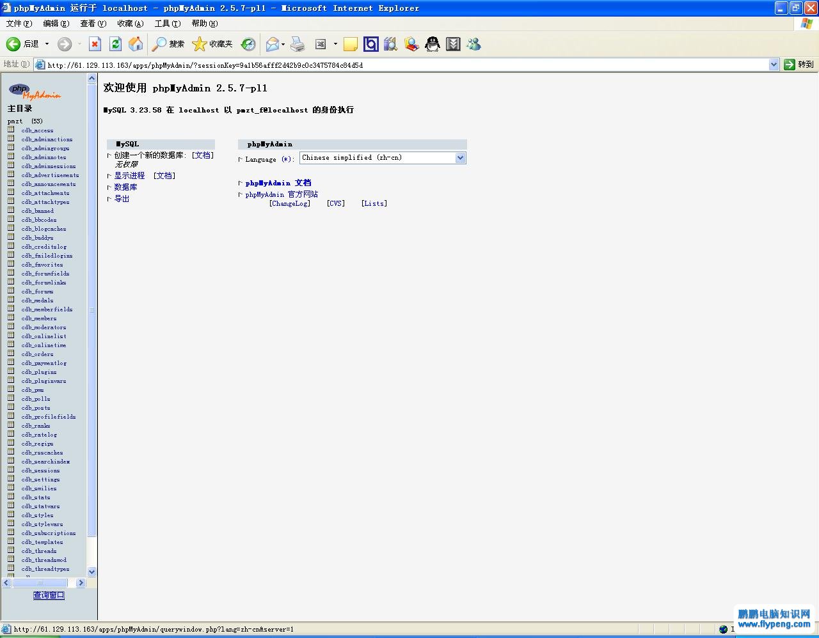
Task: Click the [ChangeLog] link
Action: [x=290, y=204]
